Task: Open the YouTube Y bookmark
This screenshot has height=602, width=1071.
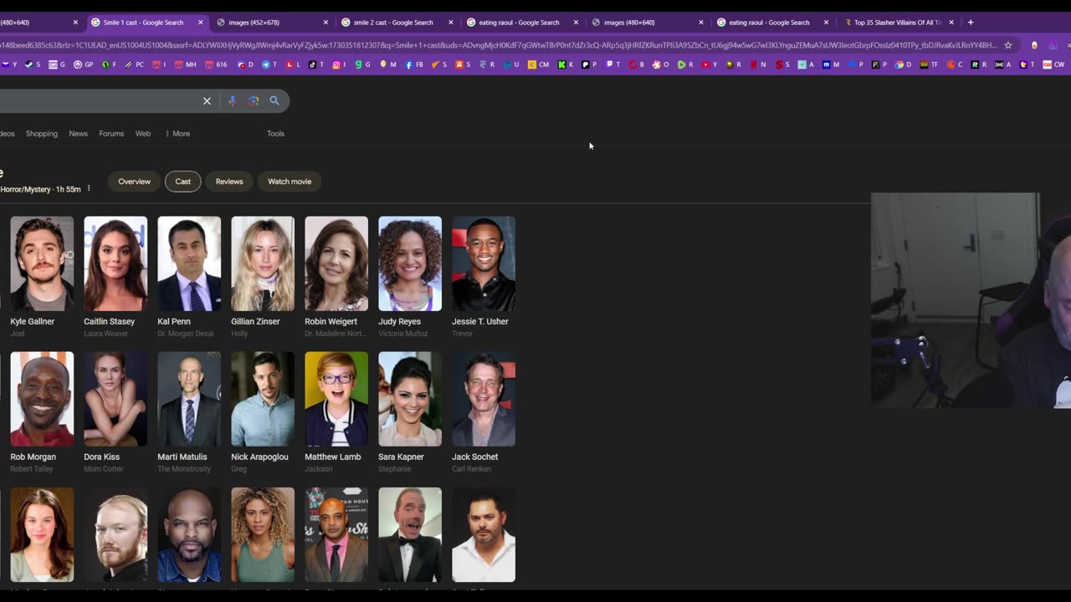Action: pyautogui.click(x=710, y=64)
